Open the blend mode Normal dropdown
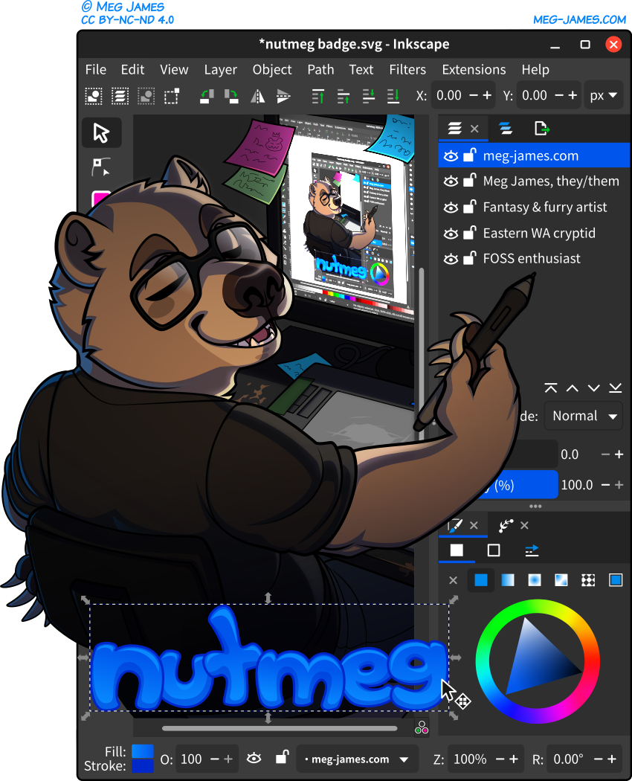632x781 pixels. click(x=583, y=416)
